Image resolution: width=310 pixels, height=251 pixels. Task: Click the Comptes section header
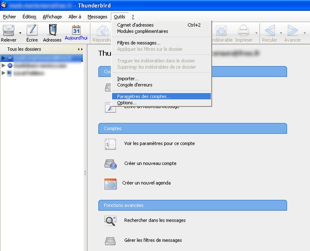click(193, 128)
